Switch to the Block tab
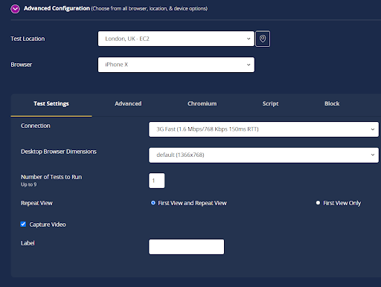 332,103
